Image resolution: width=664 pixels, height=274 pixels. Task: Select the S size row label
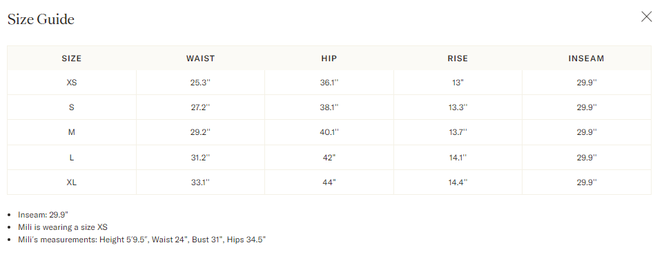pyautogui.click(x=72, y=107)
